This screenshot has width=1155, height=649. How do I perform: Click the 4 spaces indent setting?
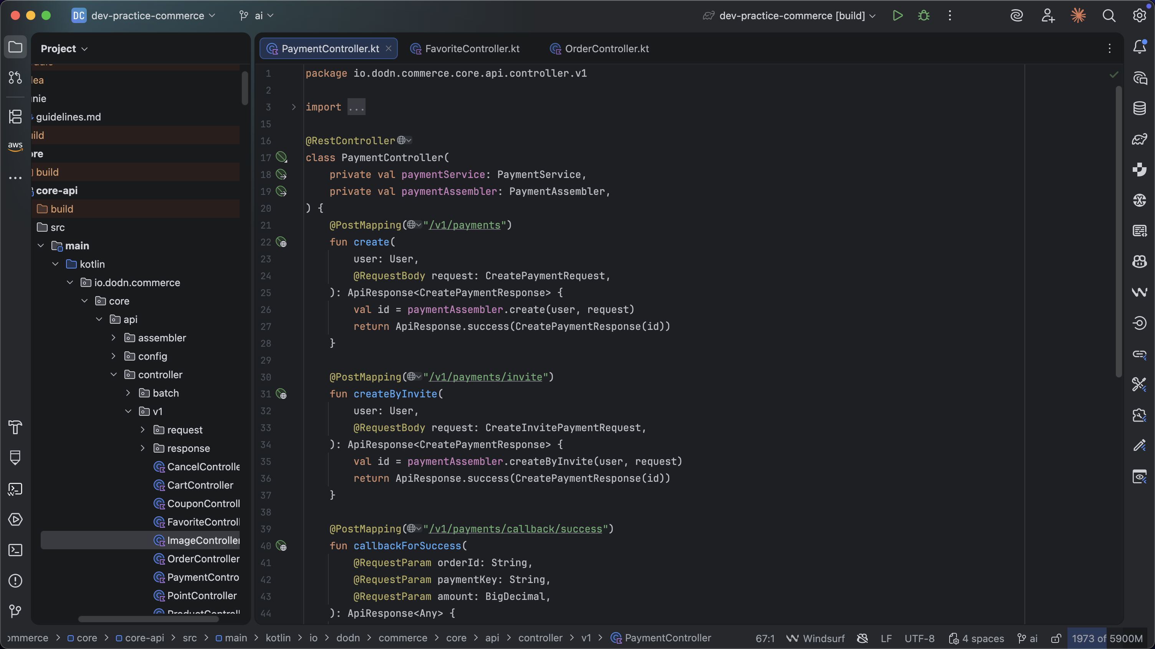pos(976,638)
